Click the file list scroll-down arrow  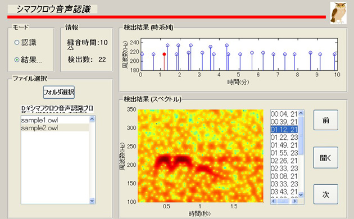[92, 200]
